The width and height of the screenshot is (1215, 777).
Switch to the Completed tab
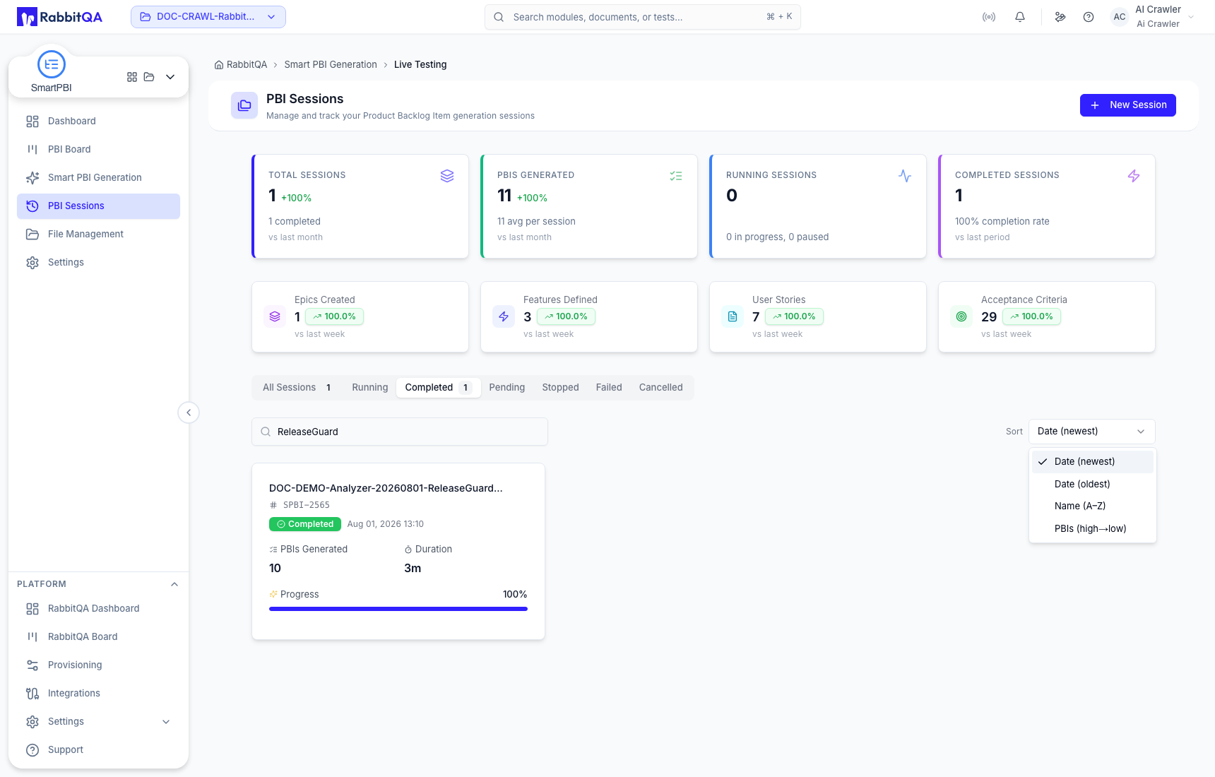439,388
